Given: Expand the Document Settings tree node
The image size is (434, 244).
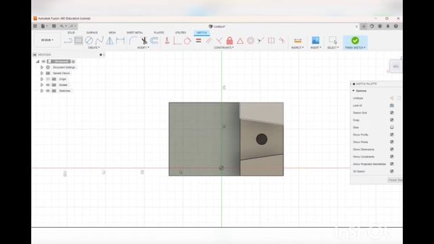Looking at the screenshot, I should [42, 67].
